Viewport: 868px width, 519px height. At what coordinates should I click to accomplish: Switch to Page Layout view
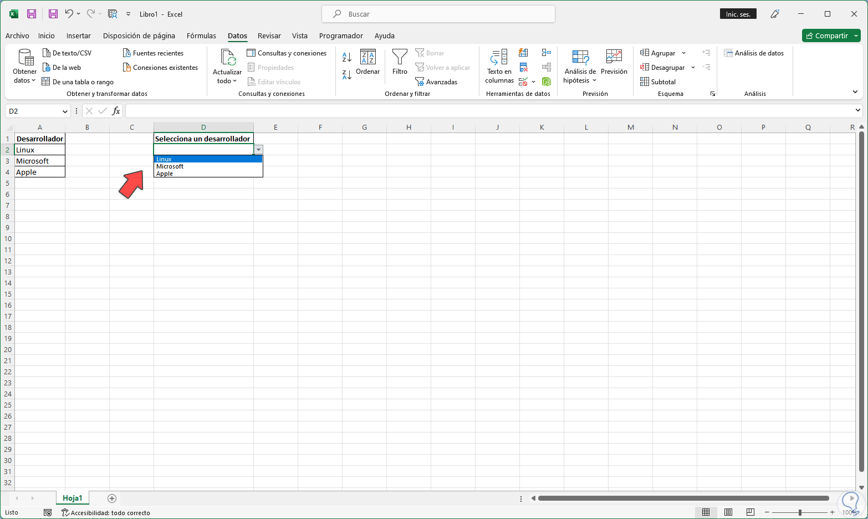[x=728, y=512]
